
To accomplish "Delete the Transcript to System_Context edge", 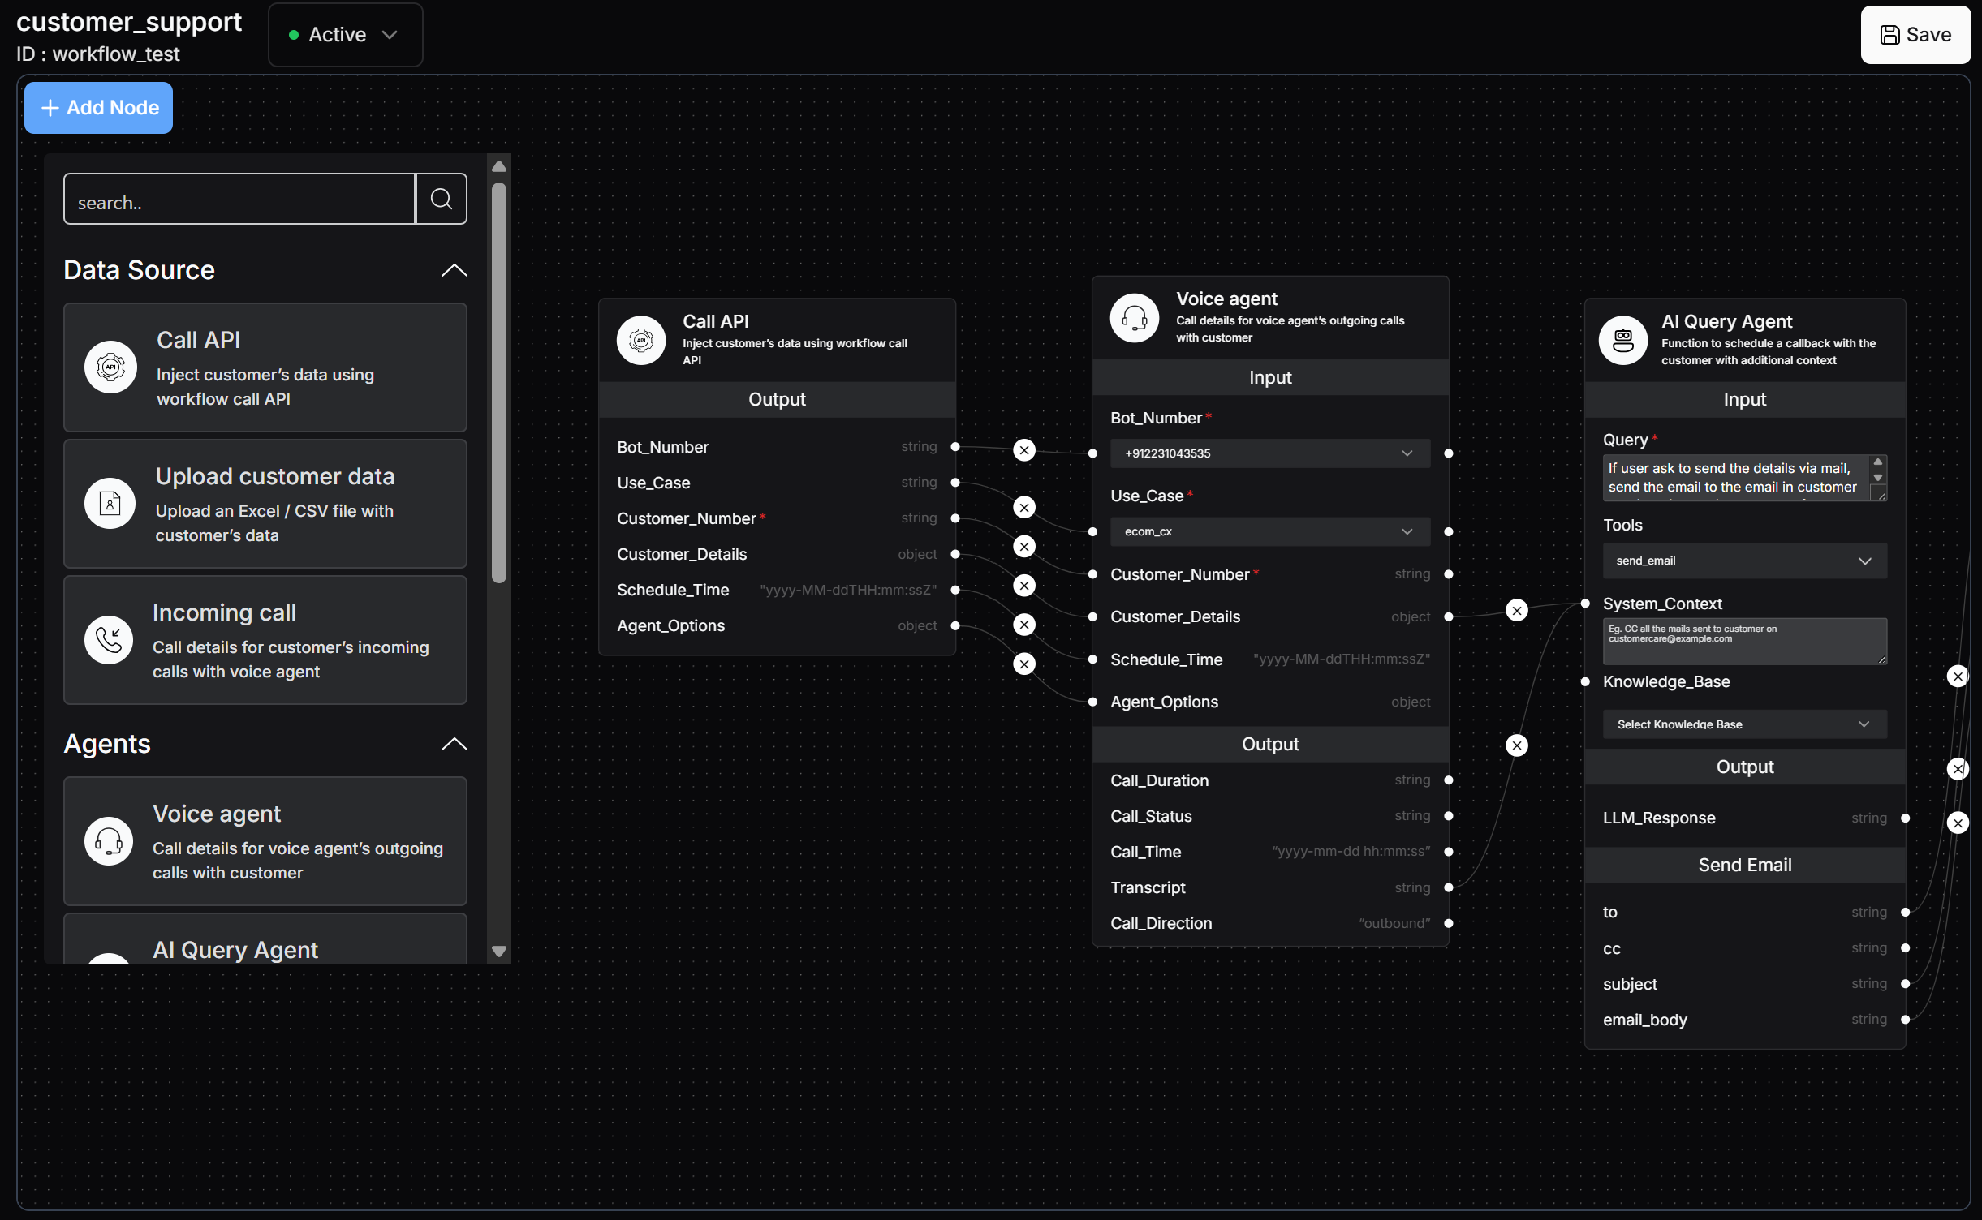I will pos(1516,745).
